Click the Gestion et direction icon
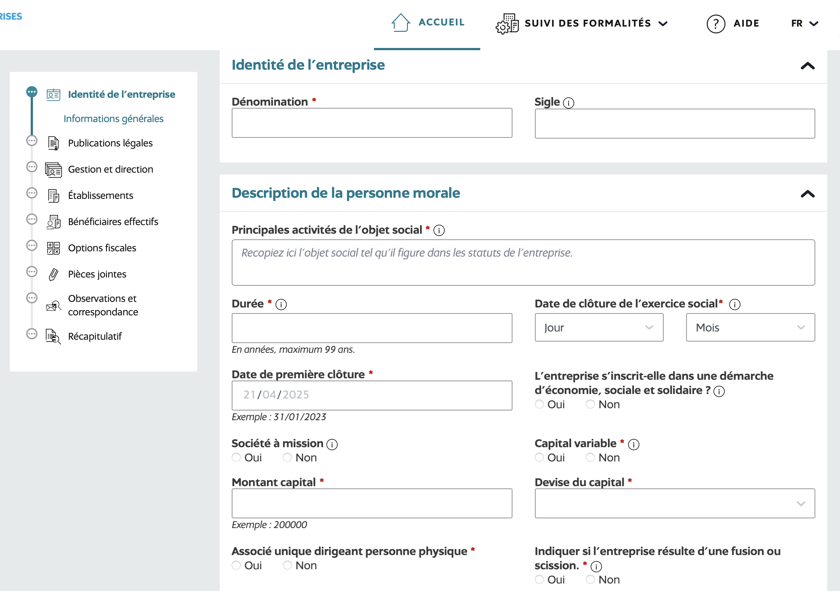The width and height of the screenshot is (840, 594). coord(54,170)
